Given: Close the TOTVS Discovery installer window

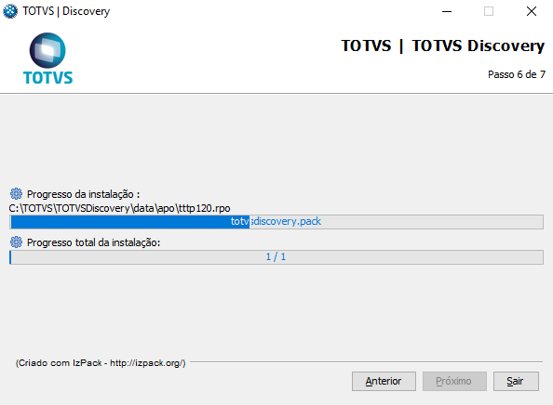Looking at the screenshot, I should [532, 11].
